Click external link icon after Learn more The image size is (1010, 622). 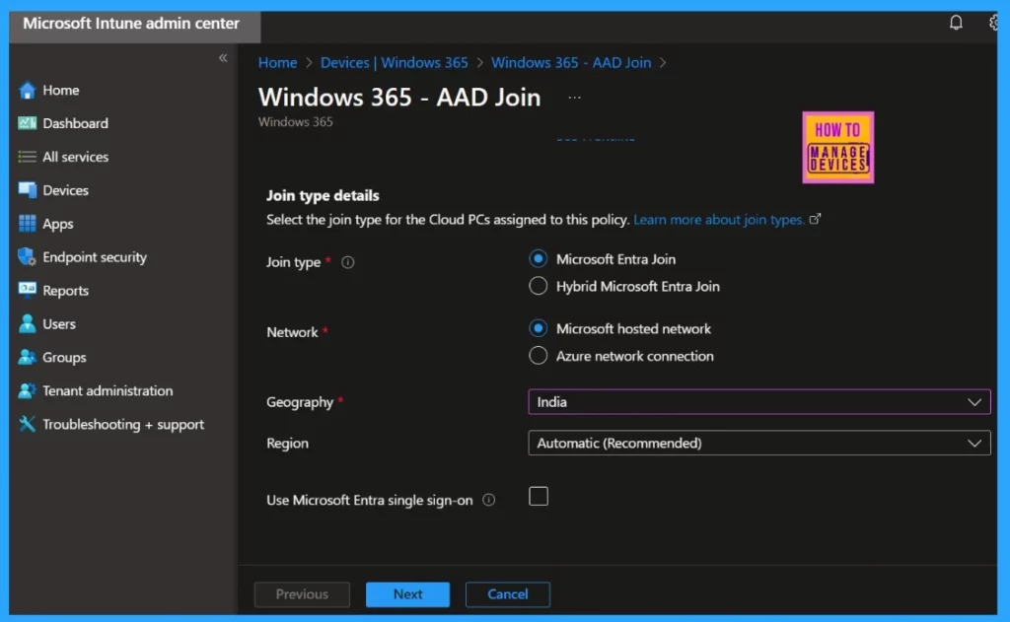click(815, 219)
